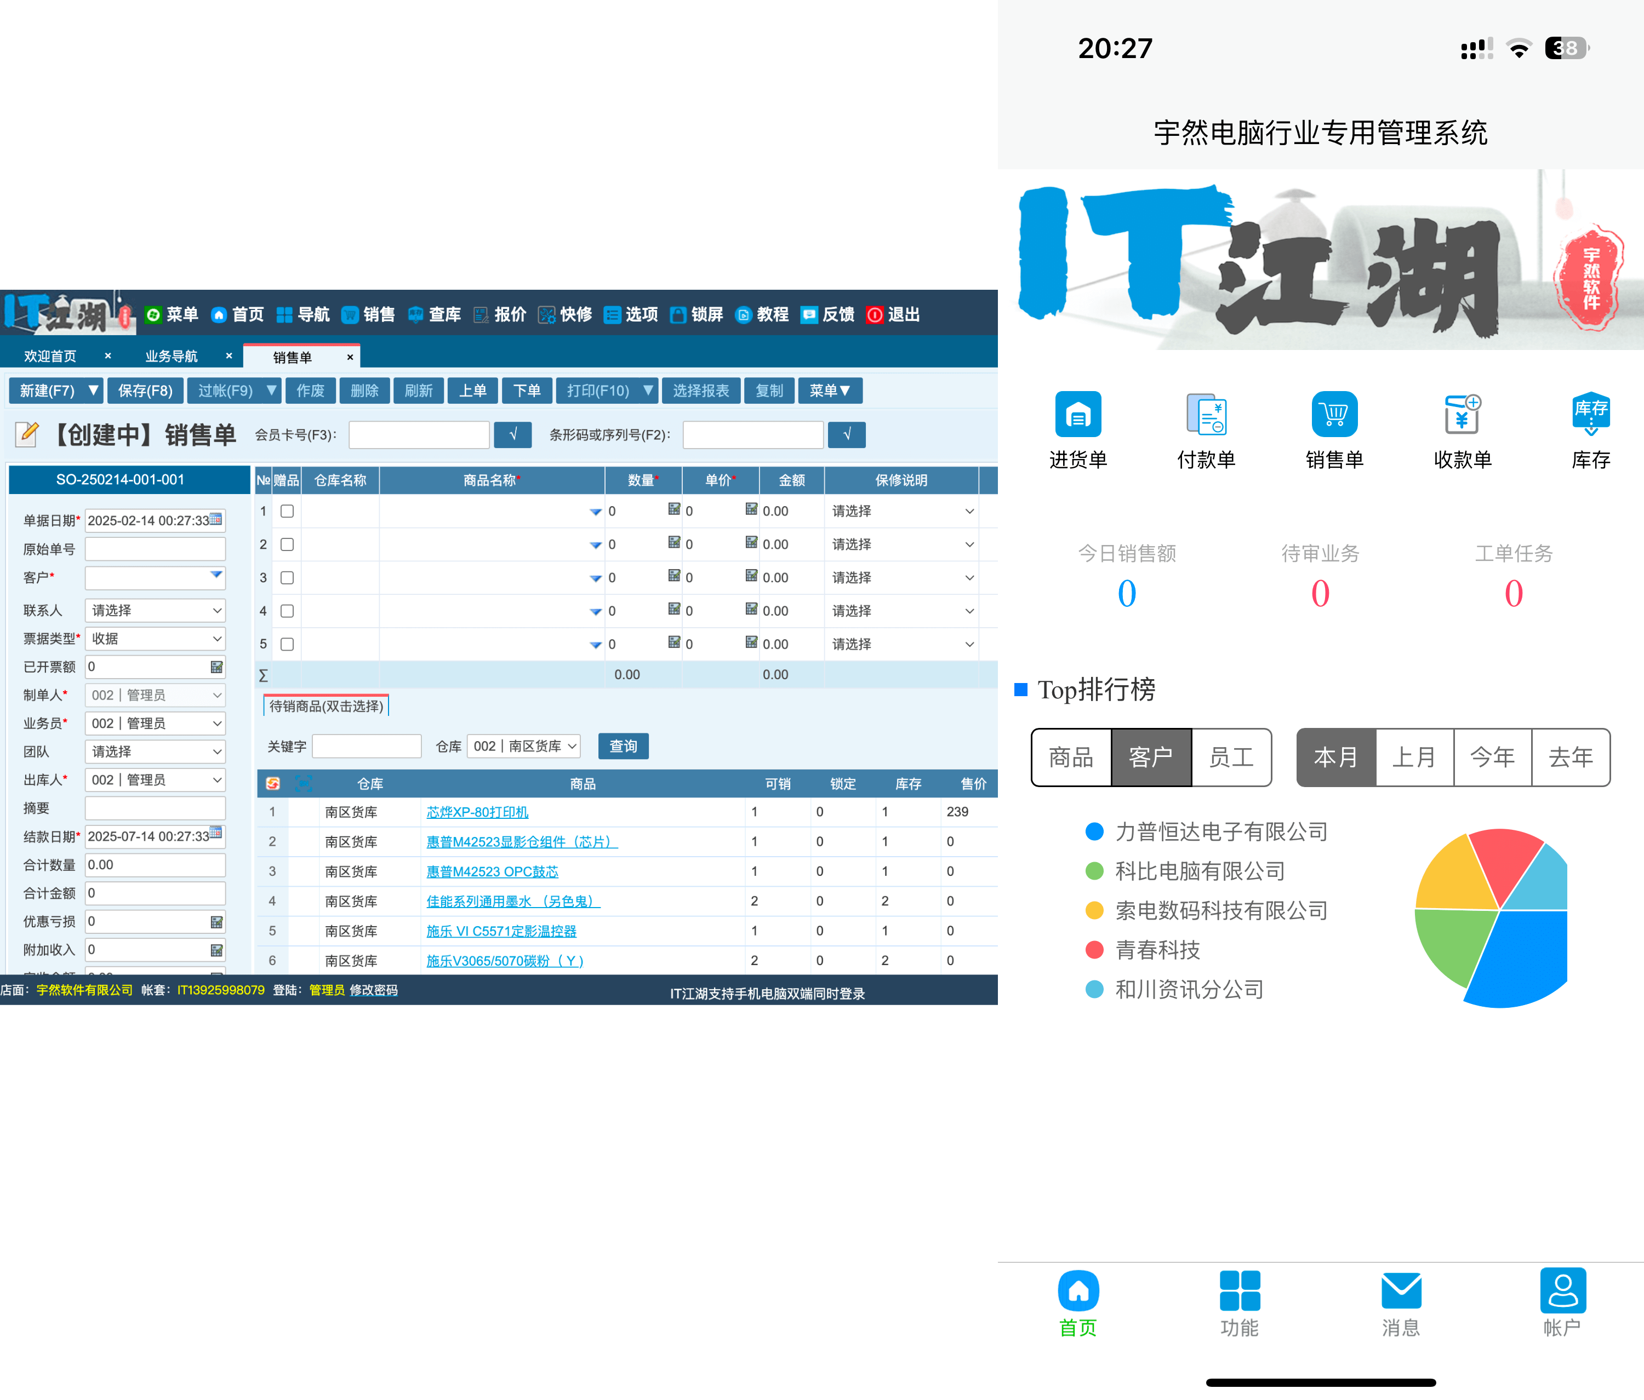This screenshot has height=1400, width=1644.
Task: Click the 查询 search button
Action: (x=623, y=747)
